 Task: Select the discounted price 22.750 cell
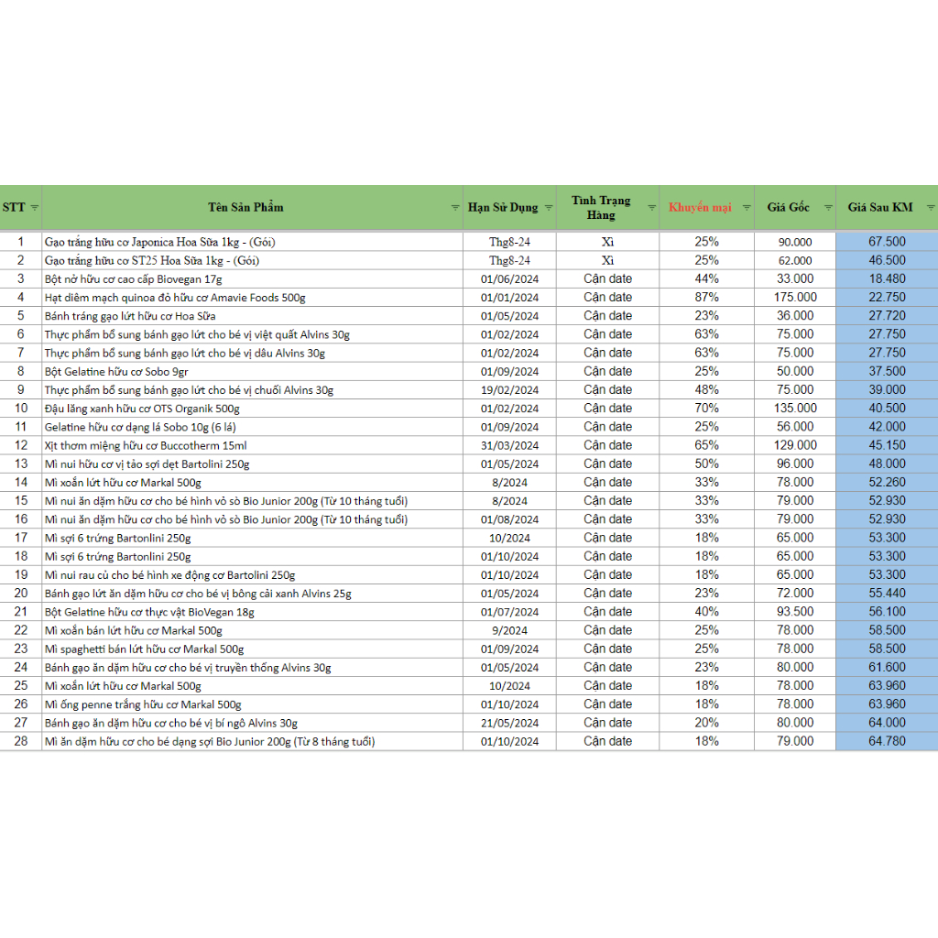pyautogui.click(x=887, y=298)
